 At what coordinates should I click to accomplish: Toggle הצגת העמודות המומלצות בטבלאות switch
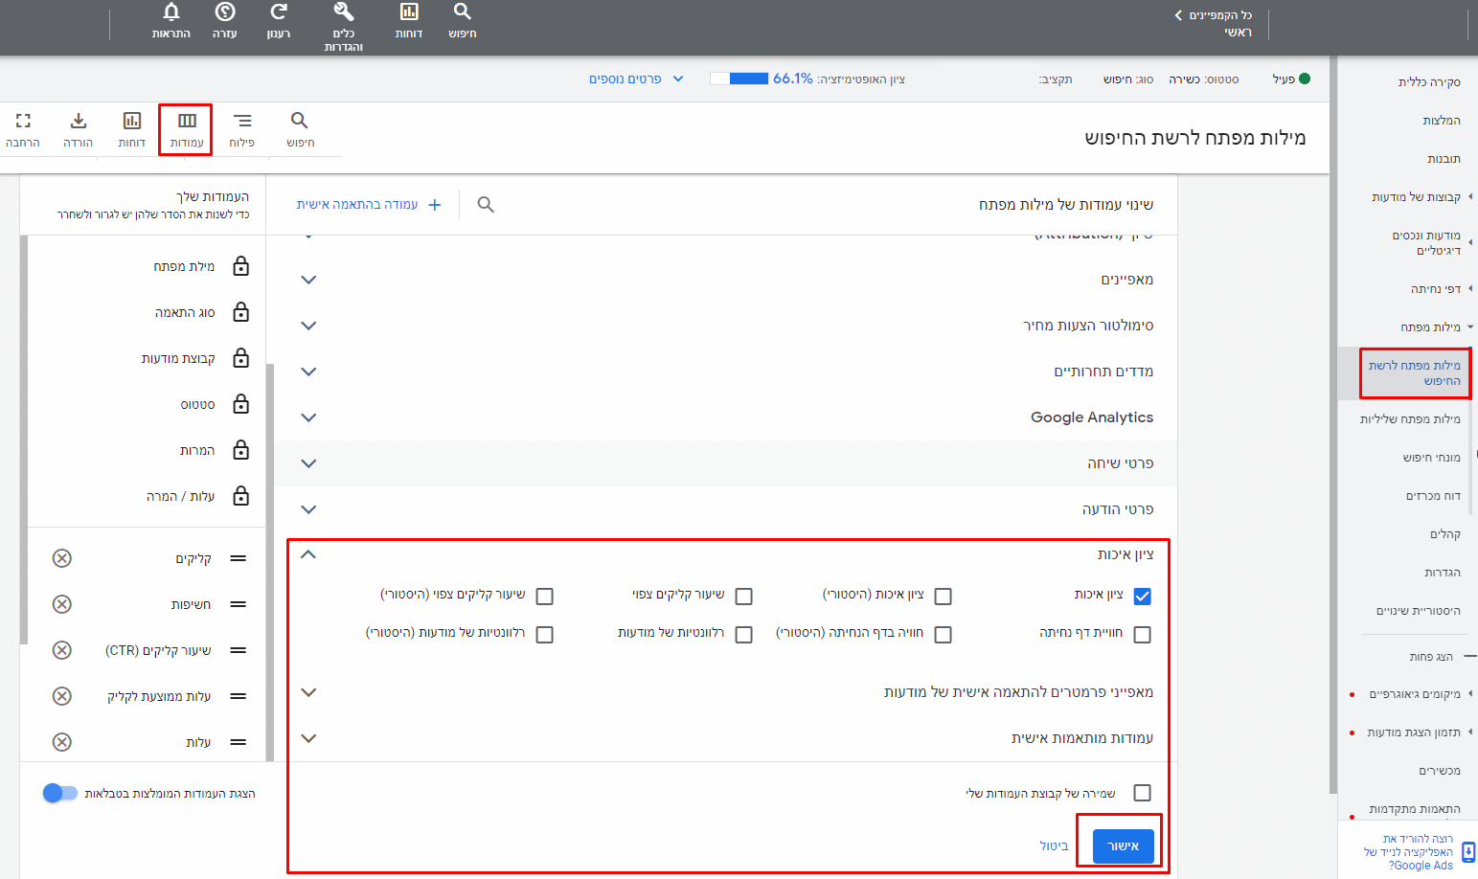tap(59, 793)
